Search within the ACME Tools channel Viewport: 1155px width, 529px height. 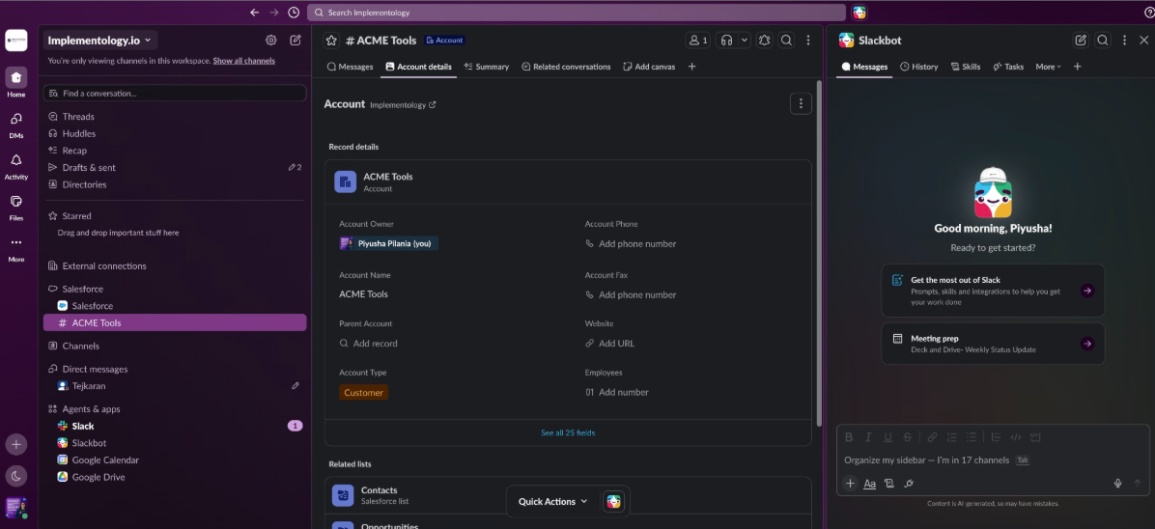(787, 41)
